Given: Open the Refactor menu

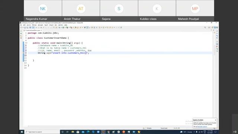Looking at the screenshot, I should pos(34,25).
